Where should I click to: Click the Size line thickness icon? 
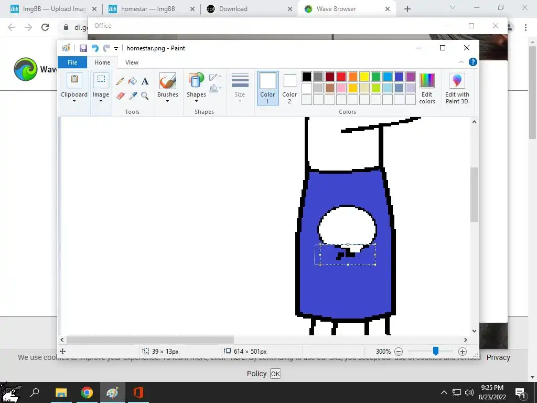coord(240,80)
